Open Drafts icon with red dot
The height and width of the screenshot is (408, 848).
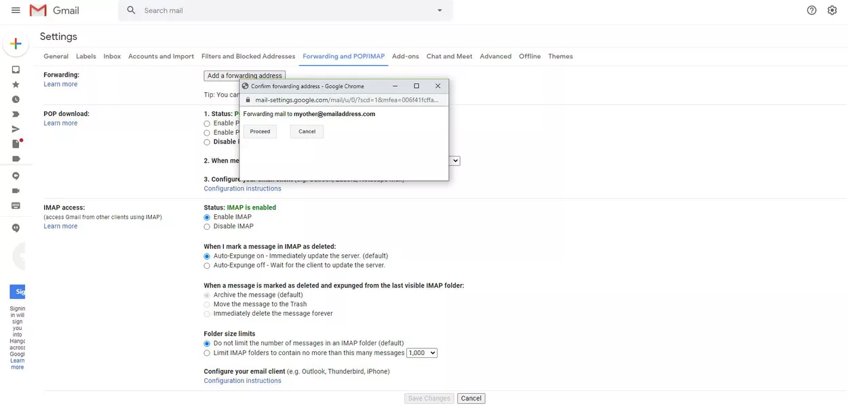tap(16, 144)
